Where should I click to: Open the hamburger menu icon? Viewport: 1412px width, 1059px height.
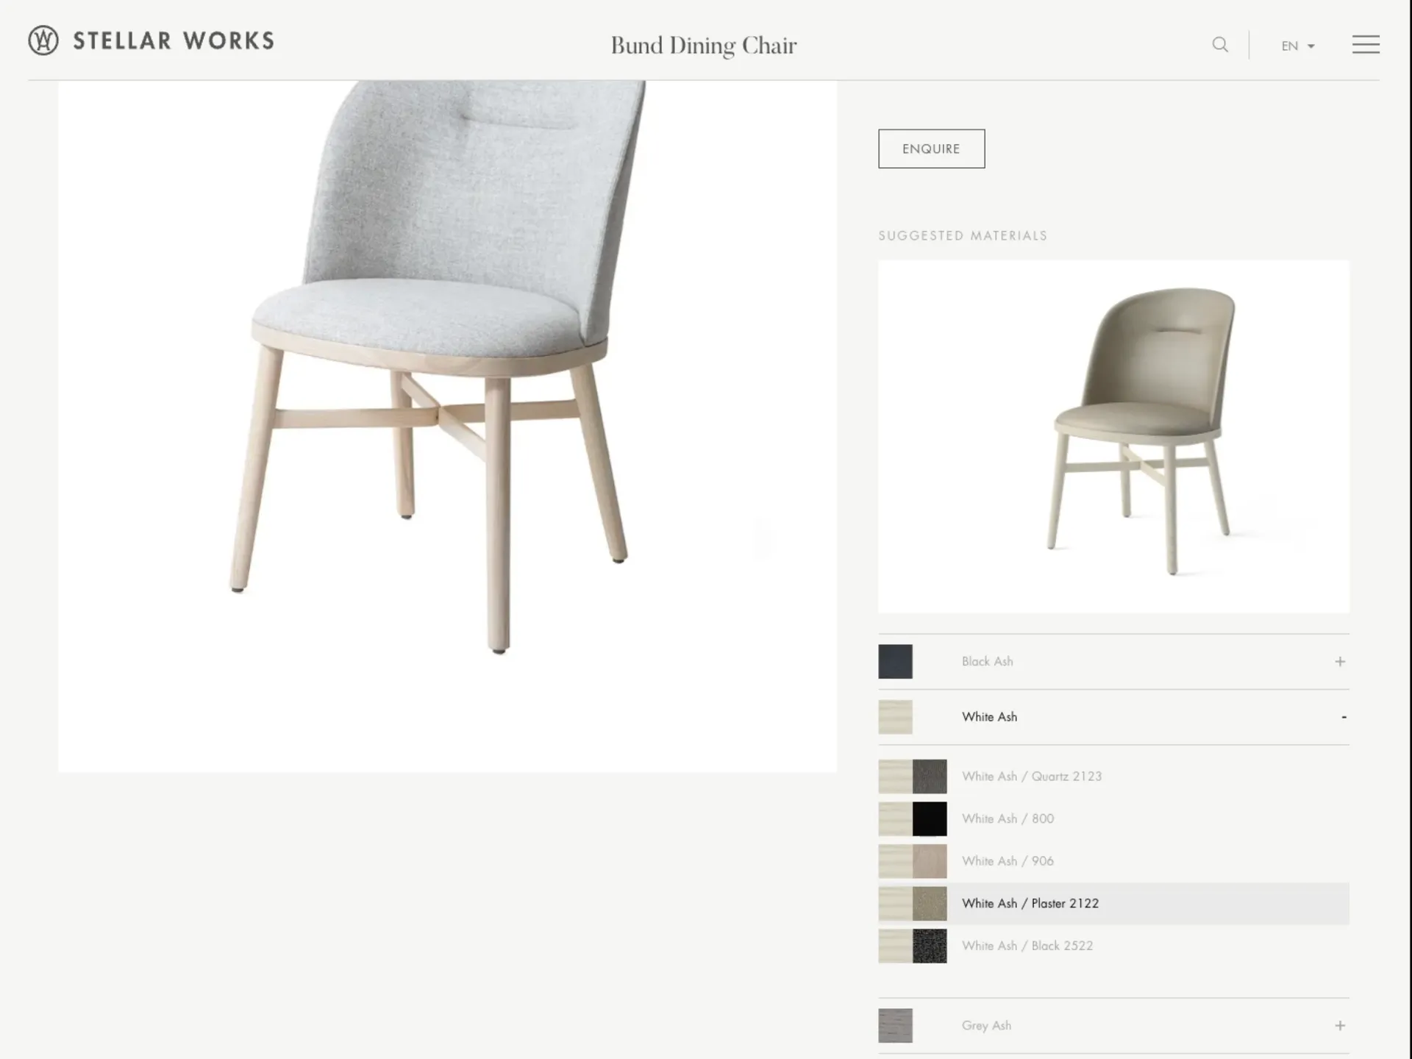coord(1366,44)
